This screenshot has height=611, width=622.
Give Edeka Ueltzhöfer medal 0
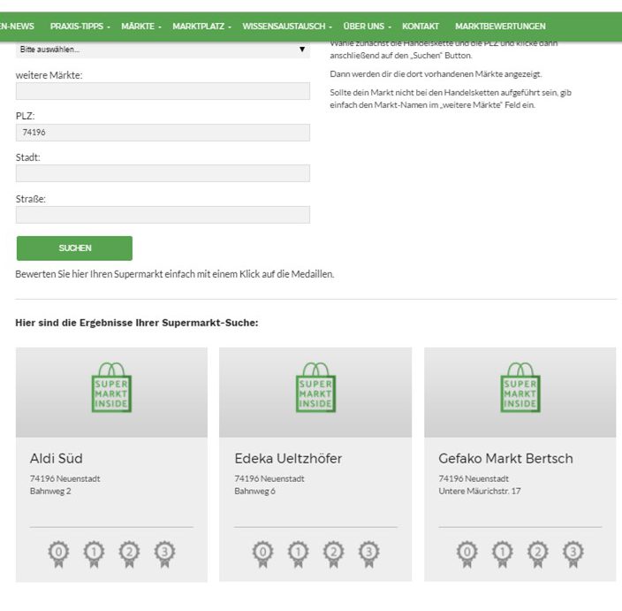click(263, 554)
